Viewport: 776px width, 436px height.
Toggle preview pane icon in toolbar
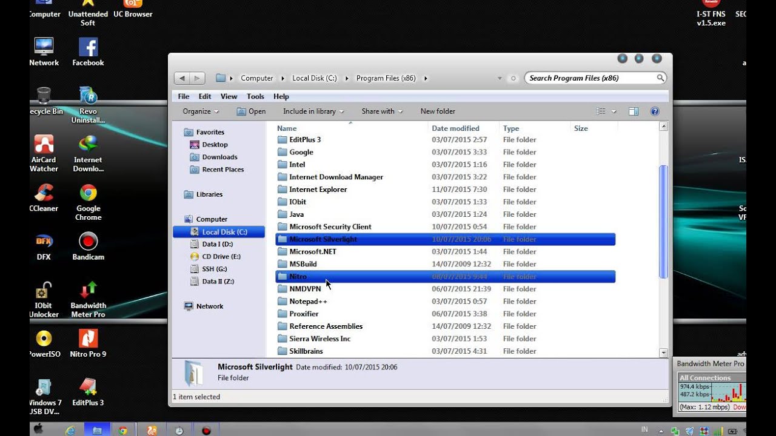coord(634,111)
